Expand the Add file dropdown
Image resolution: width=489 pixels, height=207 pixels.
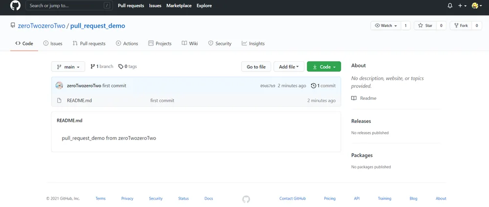pos(289,67)
